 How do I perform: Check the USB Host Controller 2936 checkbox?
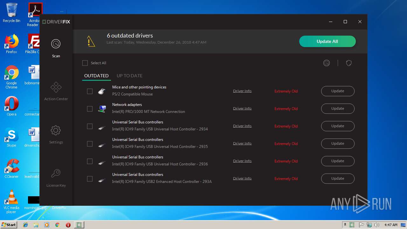click(x=90, y=161)
